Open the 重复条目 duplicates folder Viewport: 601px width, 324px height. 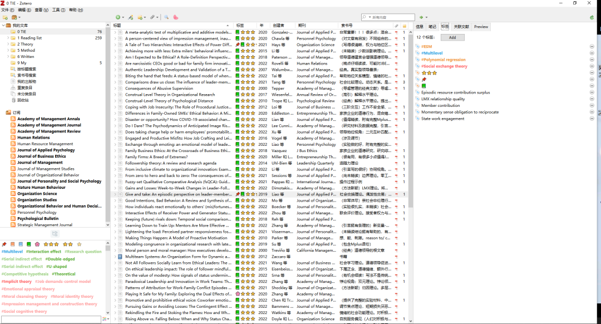click(53, 88)
